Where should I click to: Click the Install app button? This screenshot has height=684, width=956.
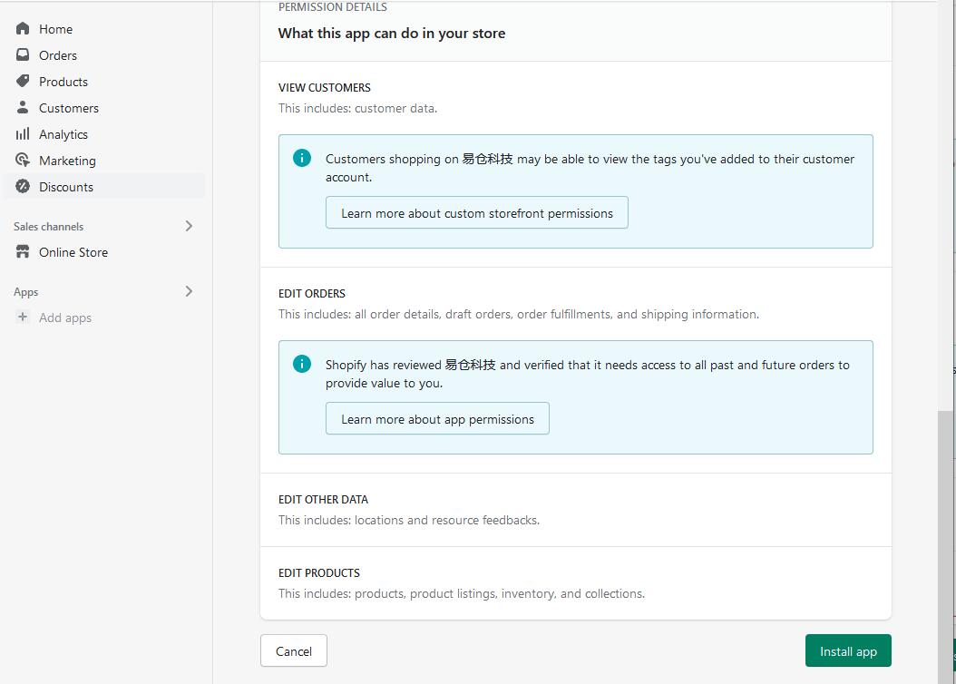(848, 650)
